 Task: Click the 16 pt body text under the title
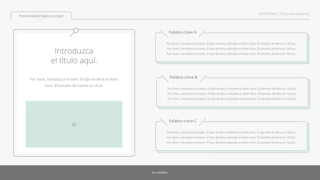click(74, 82)
